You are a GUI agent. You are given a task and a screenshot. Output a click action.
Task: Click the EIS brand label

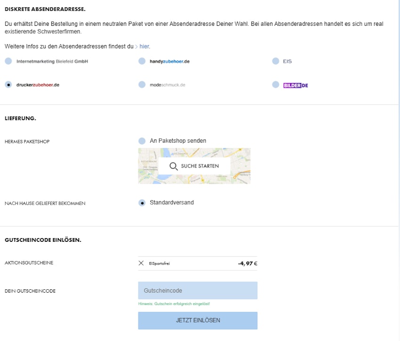click(287, 61)
